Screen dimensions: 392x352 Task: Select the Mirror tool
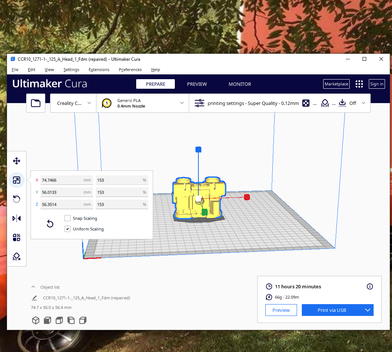click(x=17, y=218)
